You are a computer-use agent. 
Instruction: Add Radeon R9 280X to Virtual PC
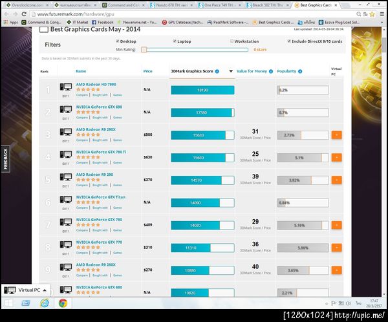(336, 270)
